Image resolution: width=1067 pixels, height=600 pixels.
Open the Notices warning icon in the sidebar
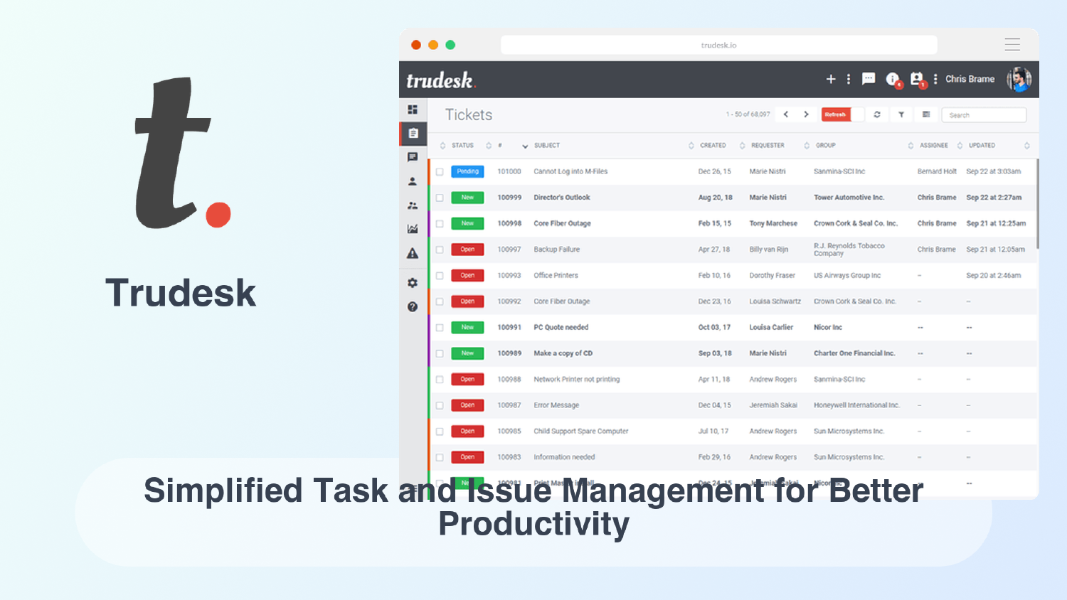pyautogui.click(x=413, y=252)
